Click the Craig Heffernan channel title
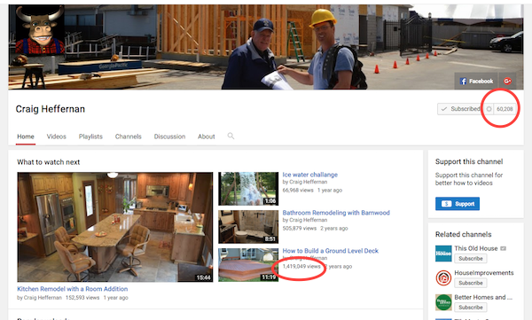 pos(51,109)
